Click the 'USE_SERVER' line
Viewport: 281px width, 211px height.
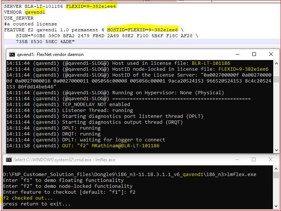coord(19,18)
